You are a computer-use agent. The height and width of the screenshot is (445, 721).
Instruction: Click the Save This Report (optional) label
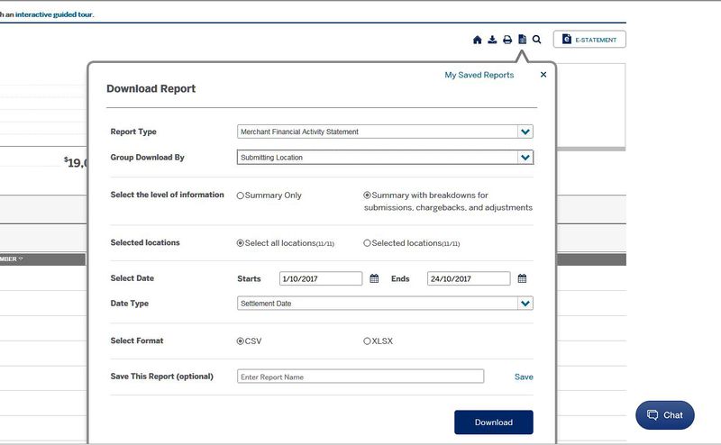pyautogui.click(x=162, y=377)
